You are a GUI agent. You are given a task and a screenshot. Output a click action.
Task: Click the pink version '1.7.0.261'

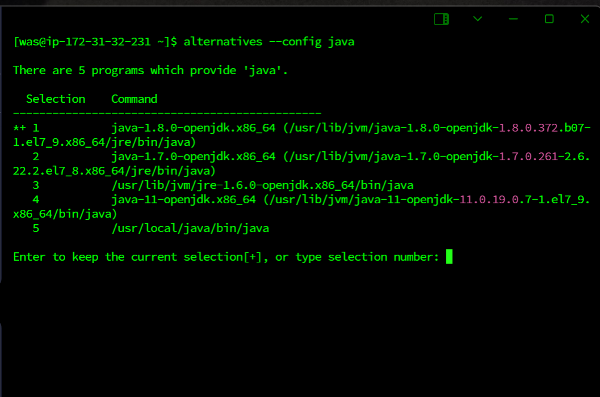[x=528, y=157]
